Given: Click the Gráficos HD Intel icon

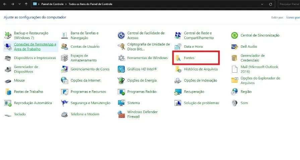Looking at the screenshot, I should point(121,69).
